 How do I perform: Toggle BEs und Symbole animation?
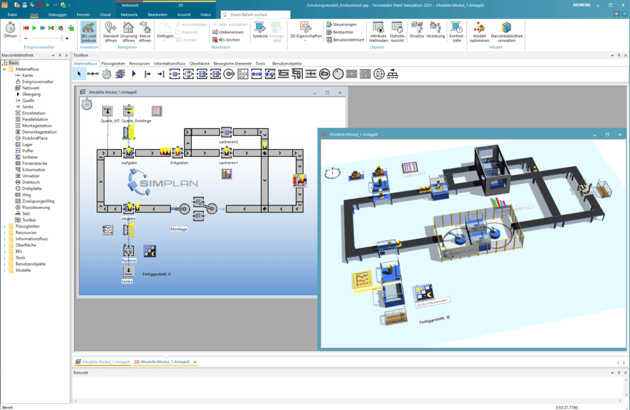[88, 31]
